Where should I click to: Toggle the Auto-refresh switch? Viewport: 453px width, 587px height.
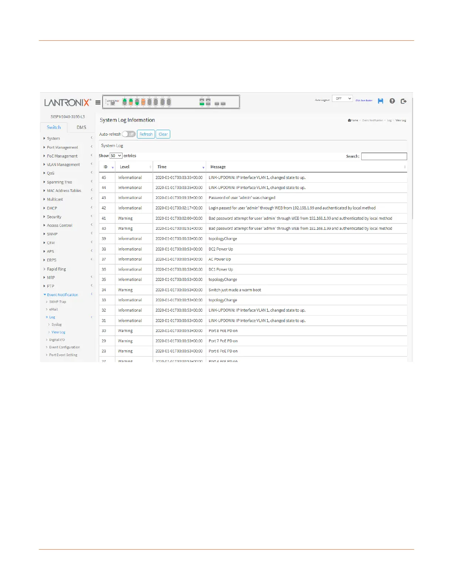[x=129, y=134]
